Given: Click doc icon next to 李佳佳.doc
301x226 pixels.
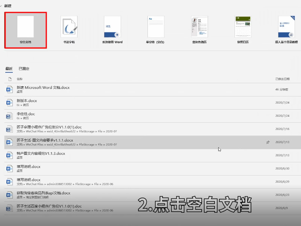Looking at the screenshot, I should 9,116.
